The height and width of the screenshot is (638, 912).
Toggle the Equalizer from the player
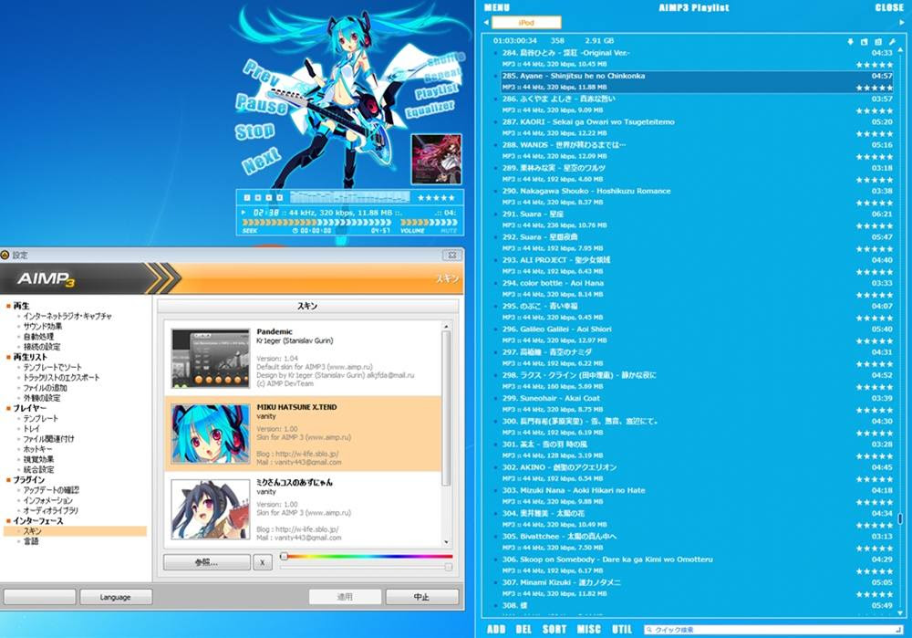430,109
